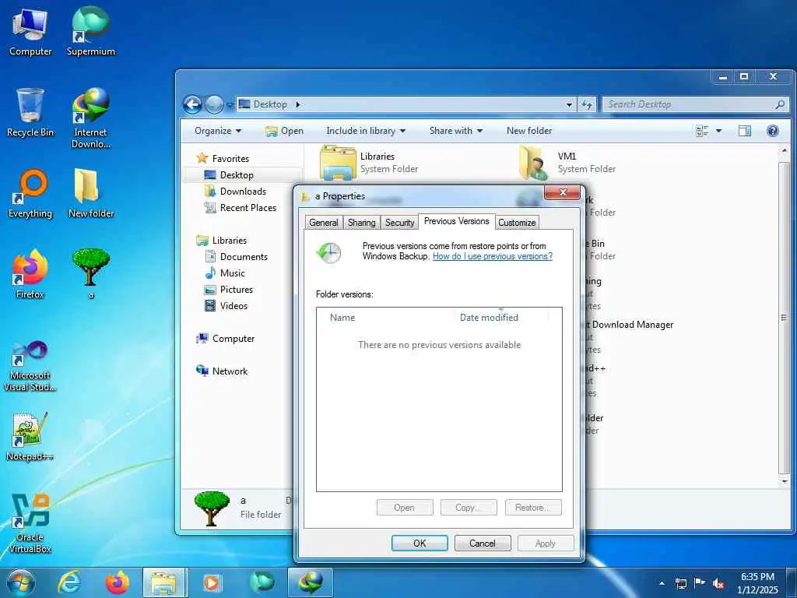Select the Internet Download Manager desktop shortcut
797x598 pixels.
click(90, 118)
